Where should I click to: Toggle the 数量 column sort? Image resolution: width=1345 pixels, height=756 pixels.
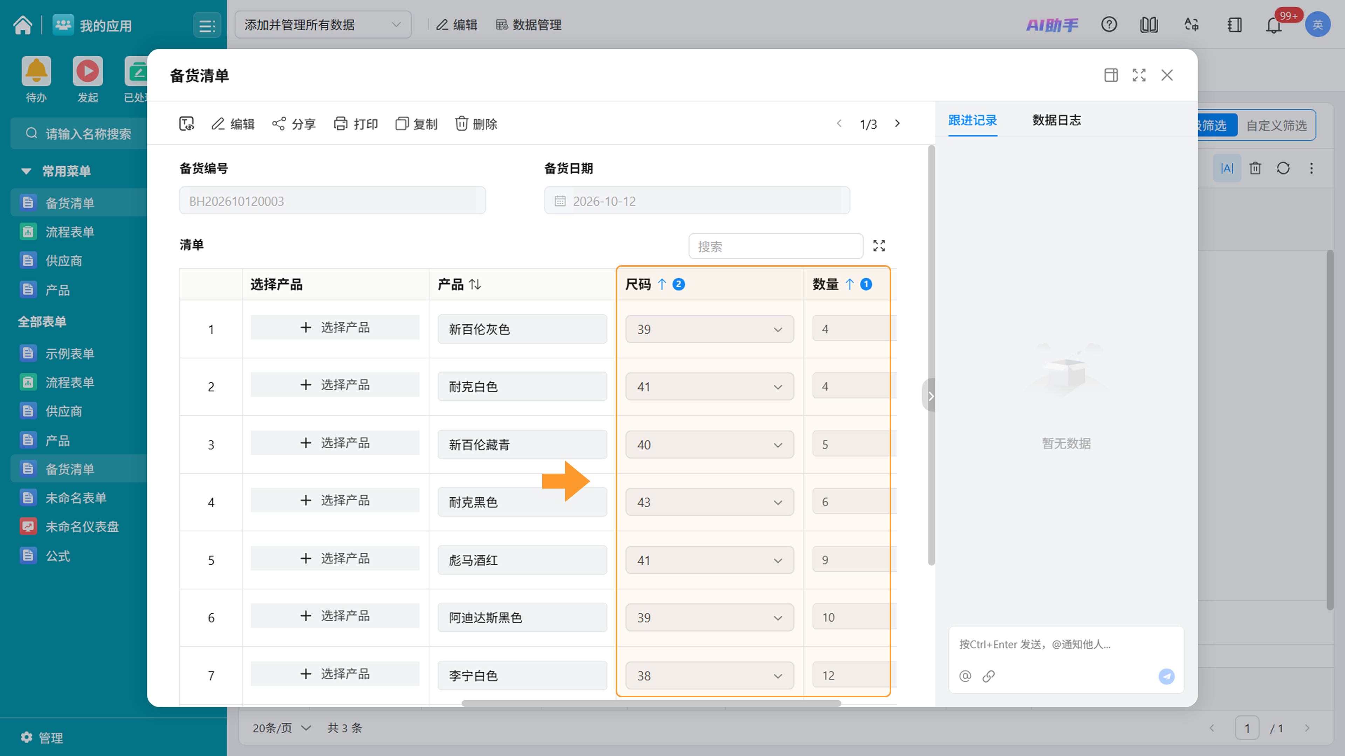849,284
